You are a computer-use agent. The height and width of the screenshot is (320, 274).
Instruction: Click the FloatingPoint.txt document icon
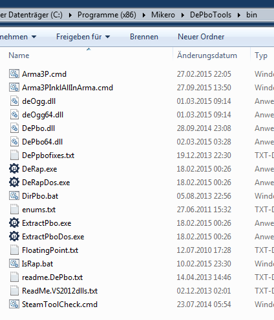click(14, 250)
